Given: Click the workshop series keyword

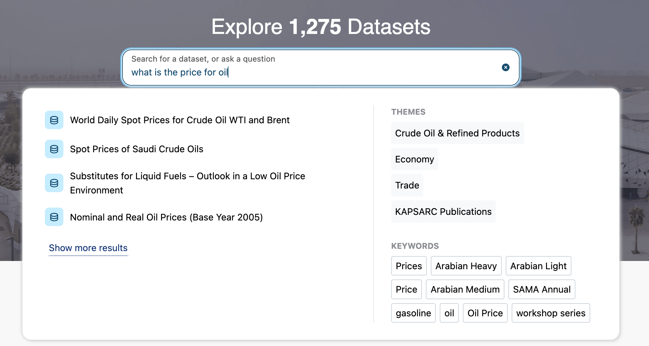Looking at the screenshot, I should [550, 313].
